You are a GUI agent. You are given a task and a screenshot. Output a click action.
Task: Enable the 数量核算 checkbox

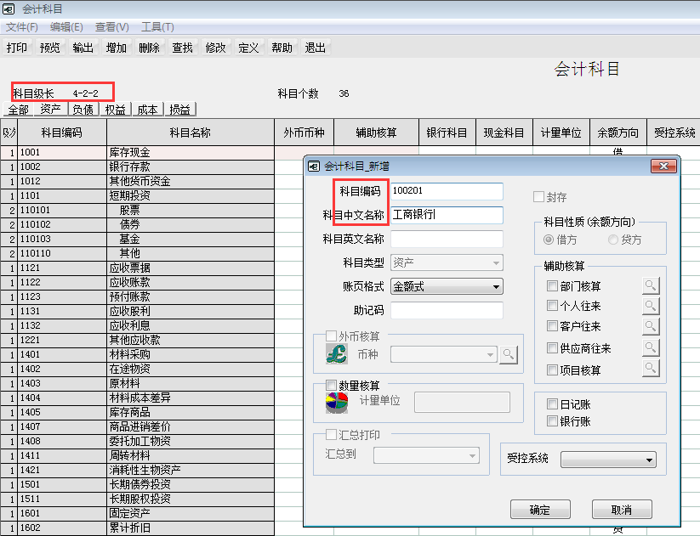(x=333, y=386)
